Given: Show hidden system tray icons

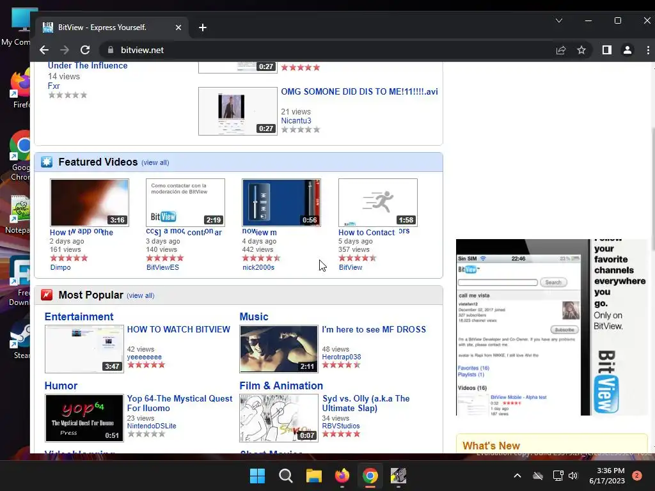Looking at the screenshot, I should coord(517,476).
